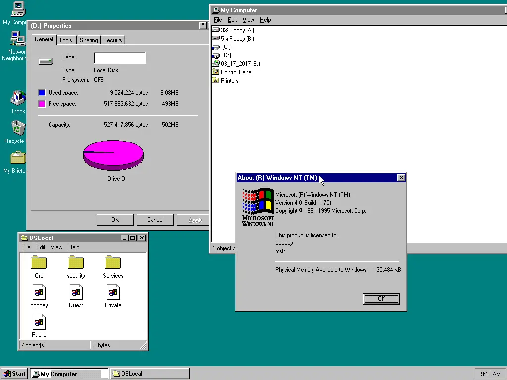This screenshot has height=380, width=507.
Task: Open Edit menu in DSLocal window
Action: pyautogui.click(x=41, y=247)
